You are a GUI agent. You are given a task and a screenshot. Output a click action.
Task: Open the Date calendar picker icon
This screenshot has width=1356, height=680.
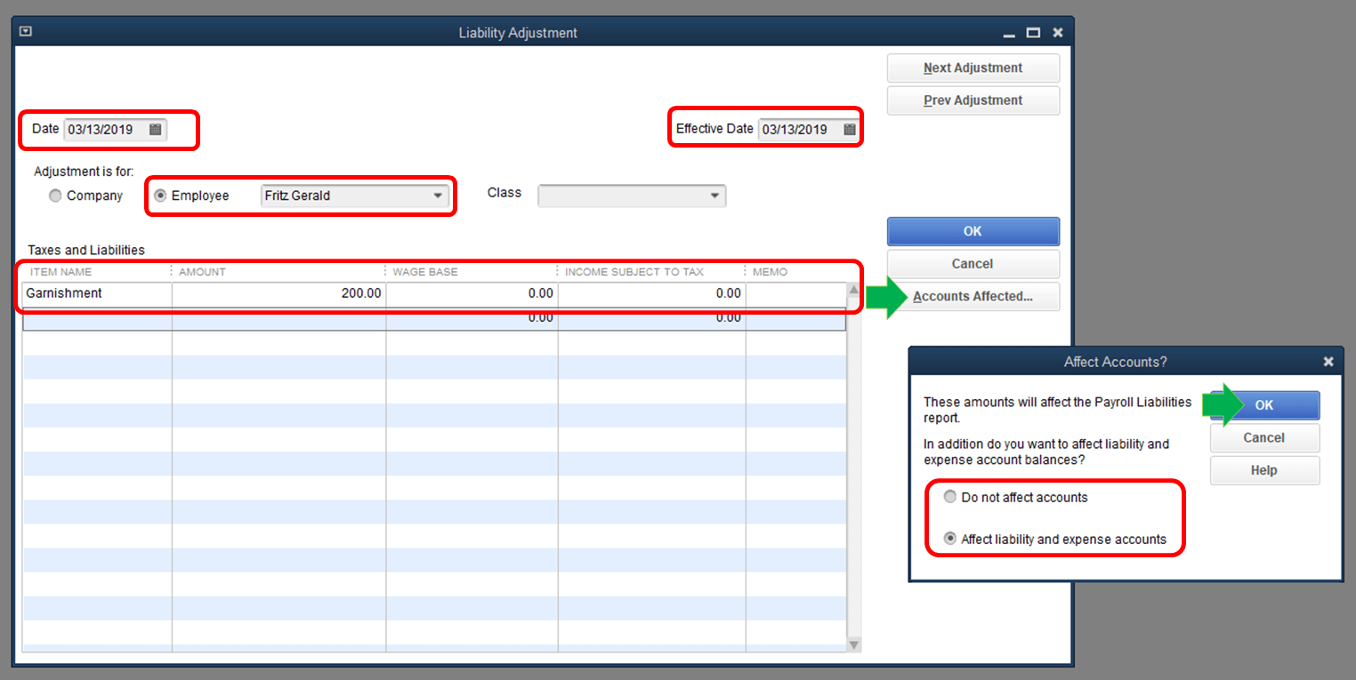156,130
